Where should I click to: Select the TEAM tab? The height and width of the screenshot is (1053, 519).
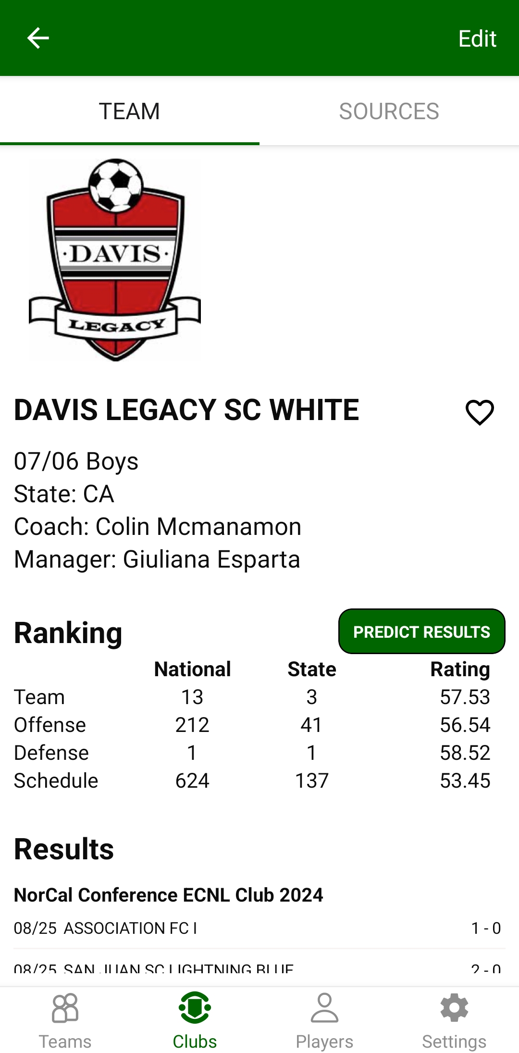[x=129, y=111]
